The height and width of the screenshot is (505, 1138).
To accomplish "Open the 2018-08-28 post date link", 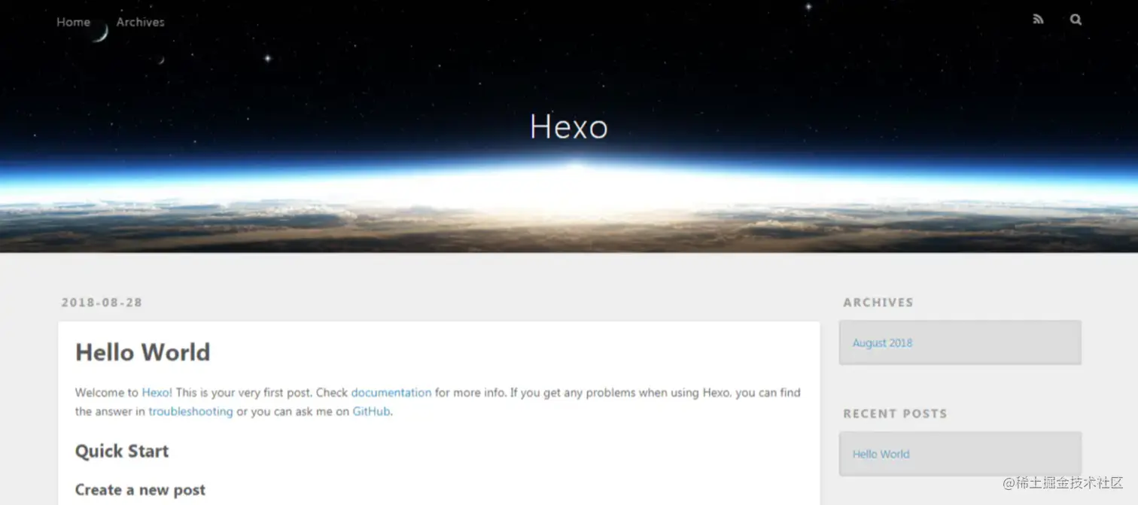I will [102, 303].
